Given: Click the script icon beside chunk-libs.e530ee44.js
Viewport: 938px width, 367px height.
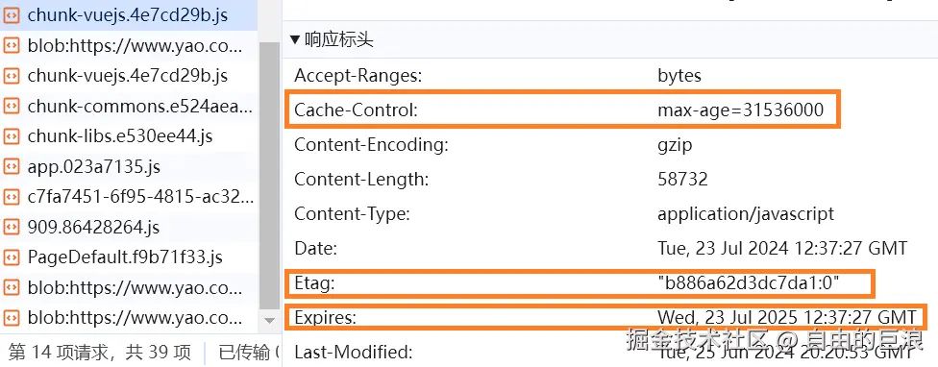Looking at the screenshot, I should point(12,136).
